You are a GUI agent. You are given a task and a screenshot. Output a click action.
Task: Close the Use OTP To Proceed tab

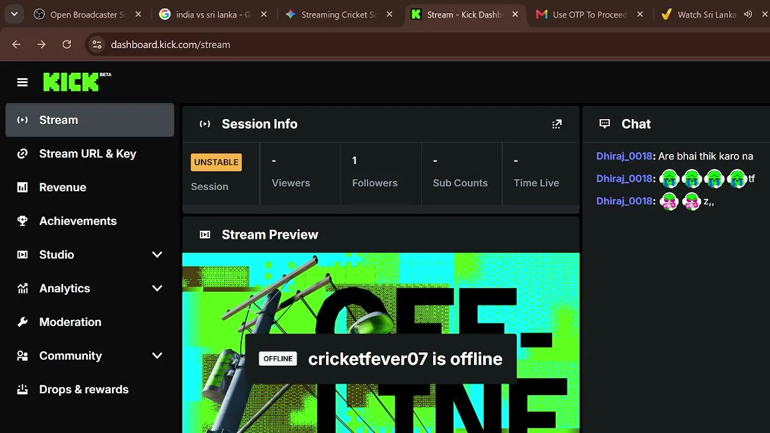[640, 14]
